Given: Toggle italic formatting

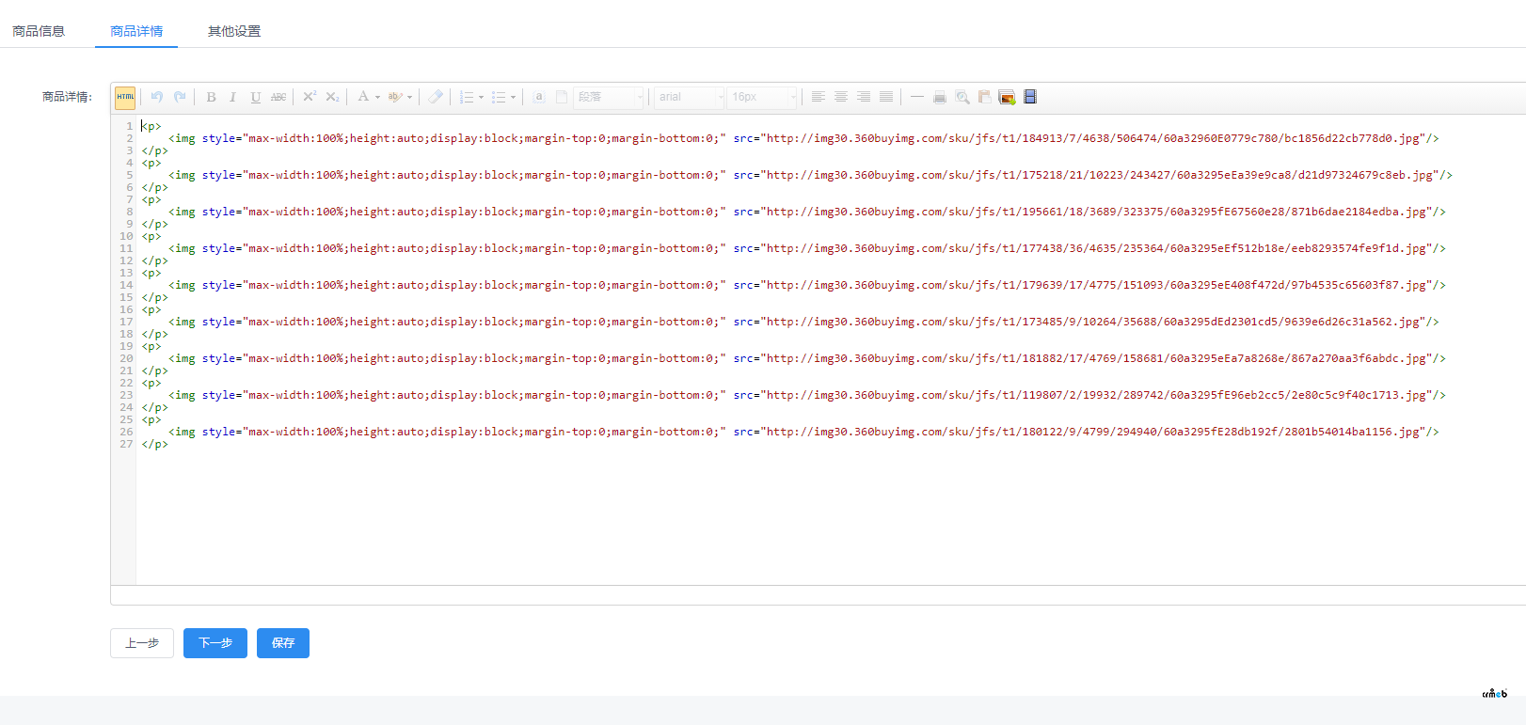Looking at the screenshot, I should (233, 97).
